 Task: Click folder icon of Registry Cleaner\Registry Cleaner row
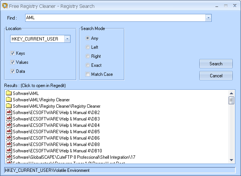tap(9, 106)
